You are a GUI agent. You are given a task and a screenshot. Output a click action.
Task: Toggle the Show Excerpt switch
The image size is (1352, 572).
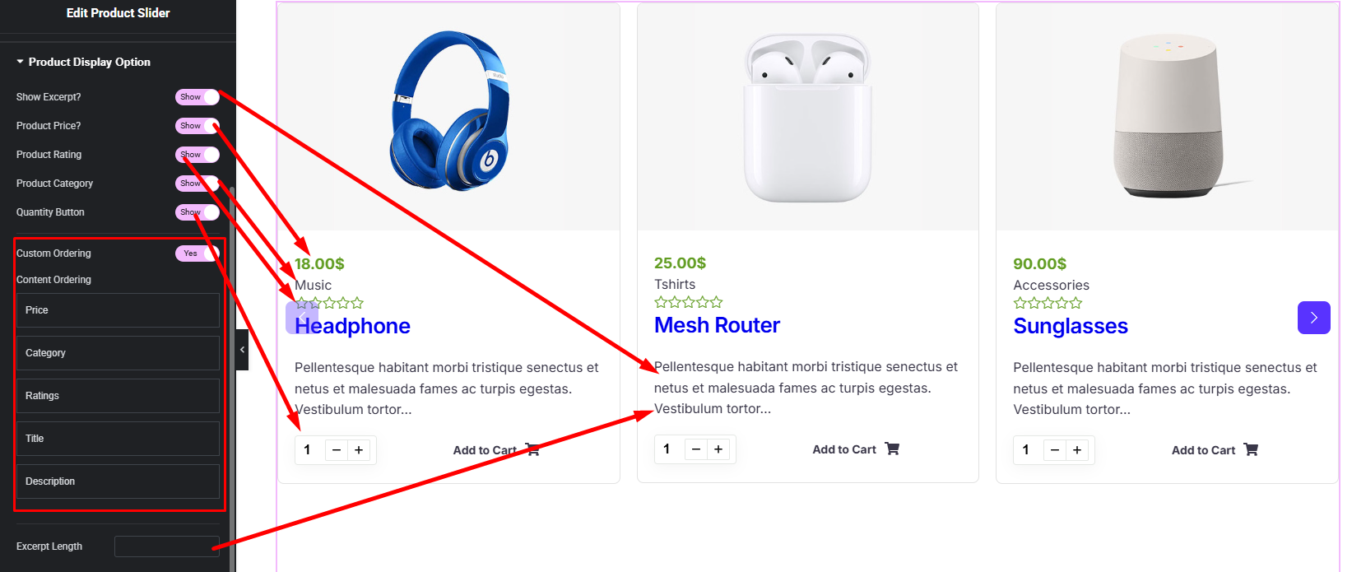click(197, 97)
